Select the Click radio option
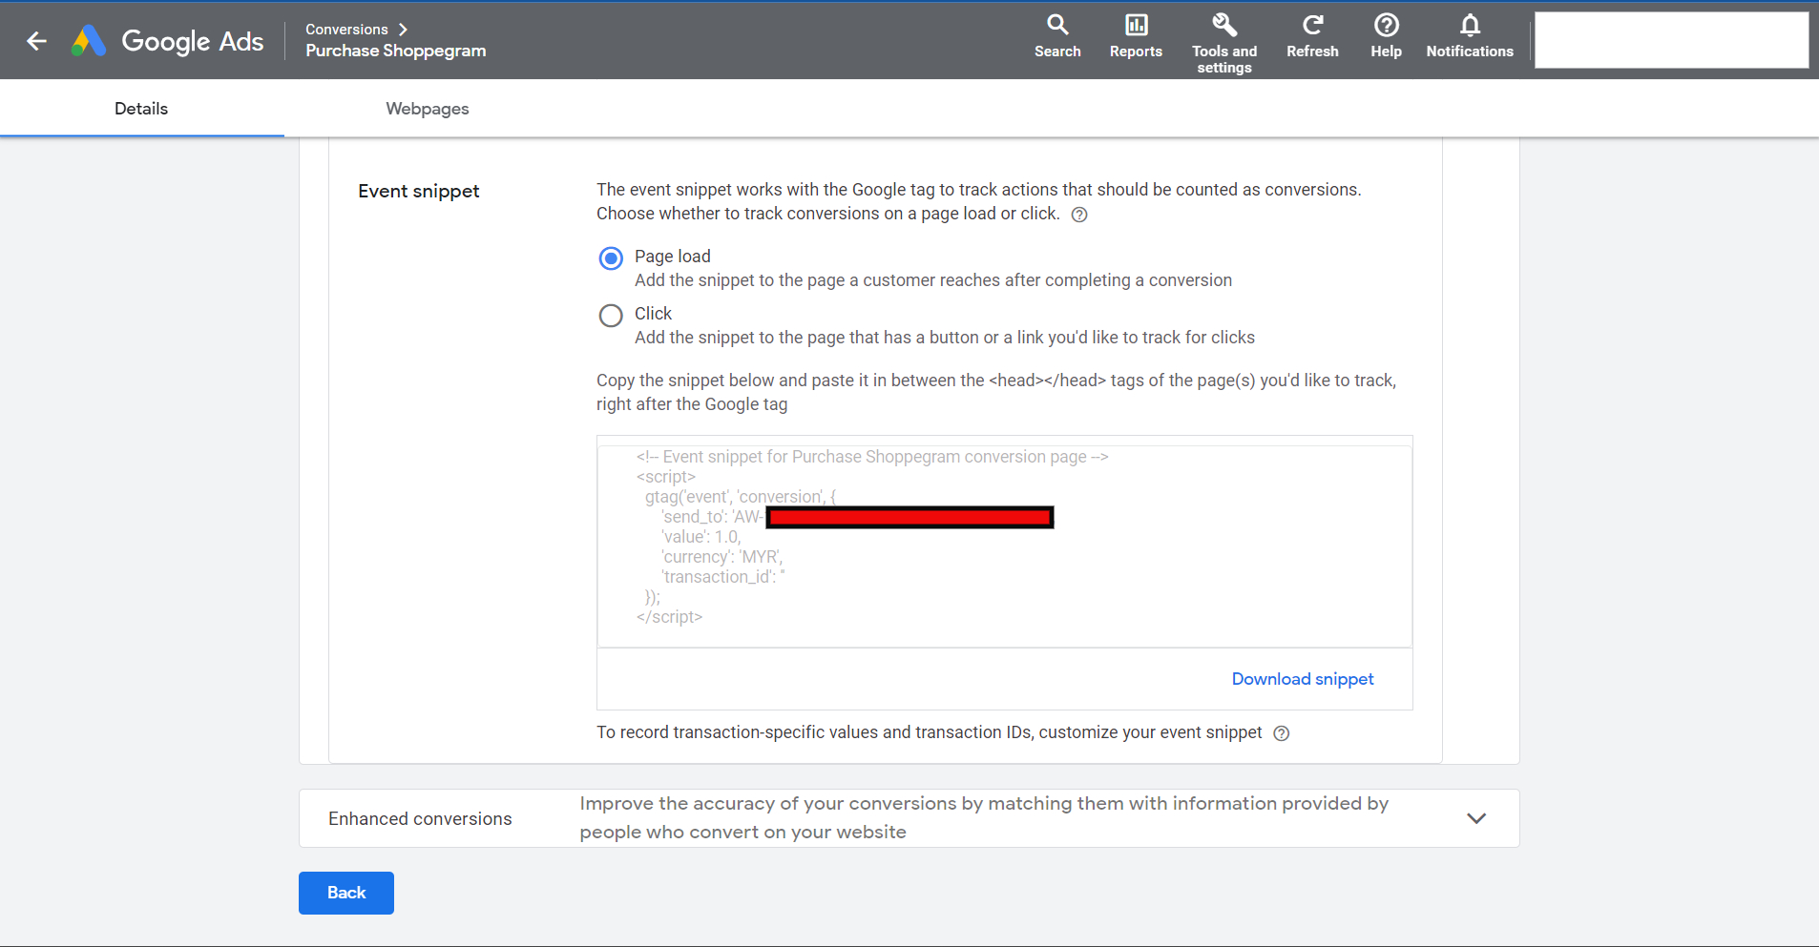This screenshot has height=947, width=1819. [x=611, y=316]
